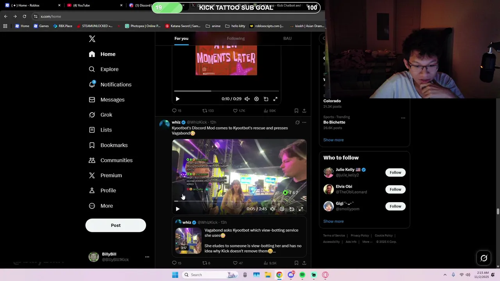
Task: Open @WhizKick handle on 12h post
Action: click(x=197, y=123)
